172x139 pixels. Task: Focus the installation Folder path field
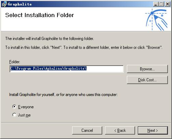pos(67,69)
